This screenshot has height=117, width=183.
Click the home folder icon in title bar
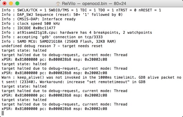[x=58, y=3]
